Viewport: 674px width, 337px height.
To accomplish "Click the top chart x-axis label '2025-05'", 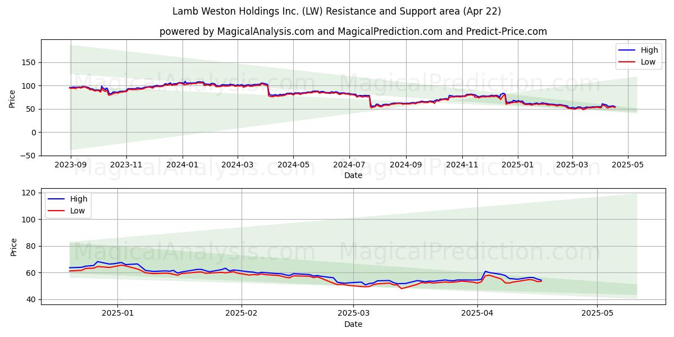I will pos(629,166).
